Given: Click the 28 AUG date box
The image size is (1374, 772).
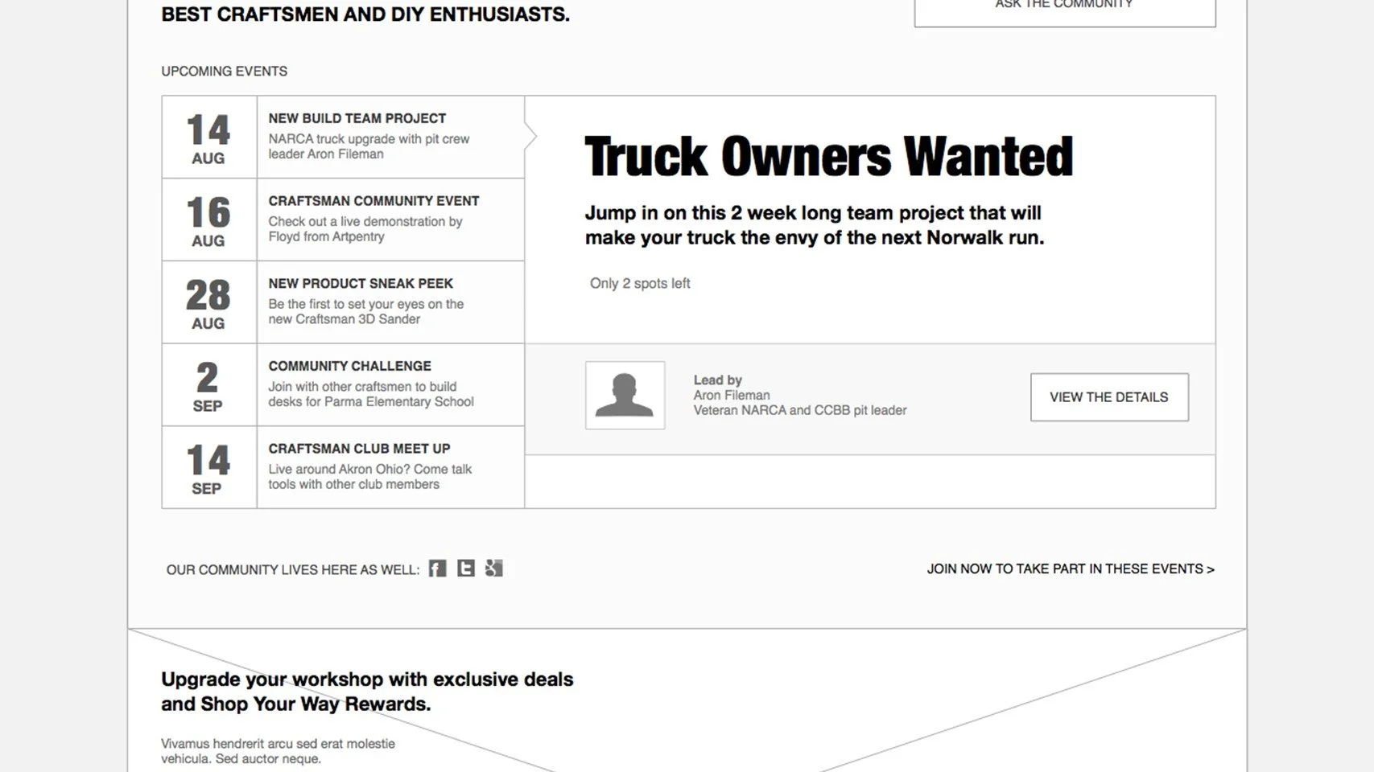Looking at the screenshot, I should [x=209, y=302].
